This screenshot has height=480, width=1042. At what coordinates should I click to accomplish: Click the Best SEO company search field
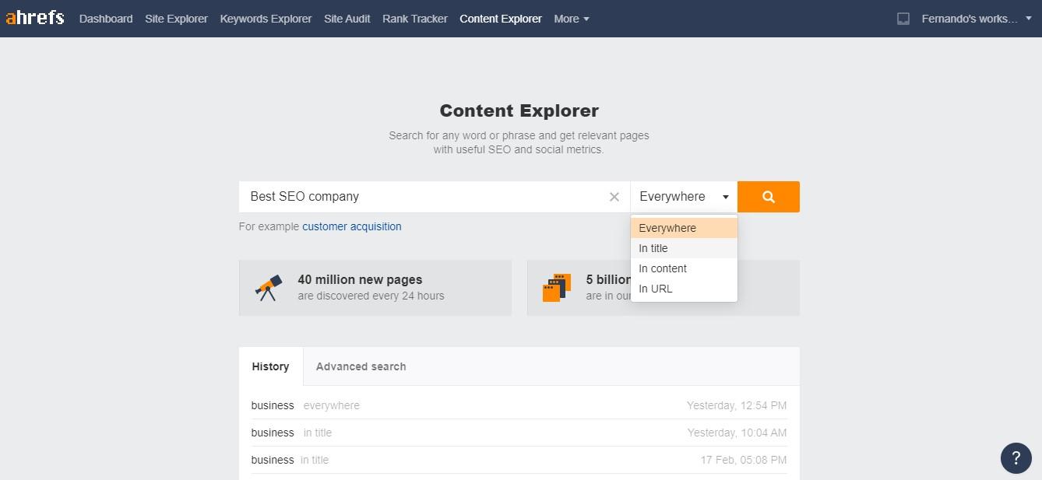[421, 197]
